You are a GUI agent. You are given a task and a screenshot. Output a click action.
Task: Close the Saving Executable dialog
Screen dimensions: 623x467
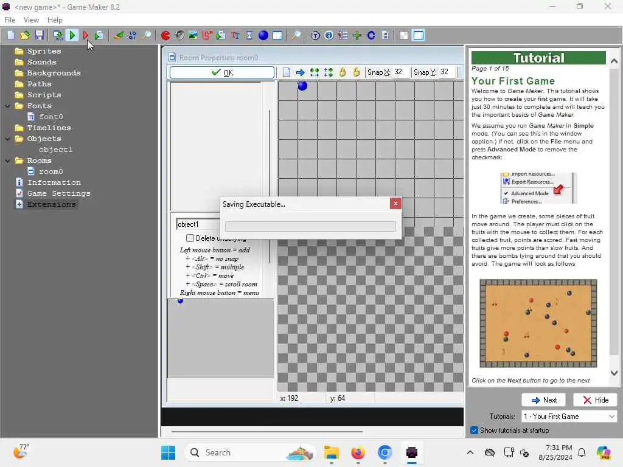coord(395,204)
